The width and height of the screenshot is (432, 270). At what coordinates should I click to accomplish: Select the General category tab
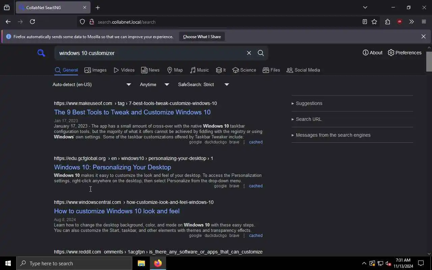pos(66,70)
